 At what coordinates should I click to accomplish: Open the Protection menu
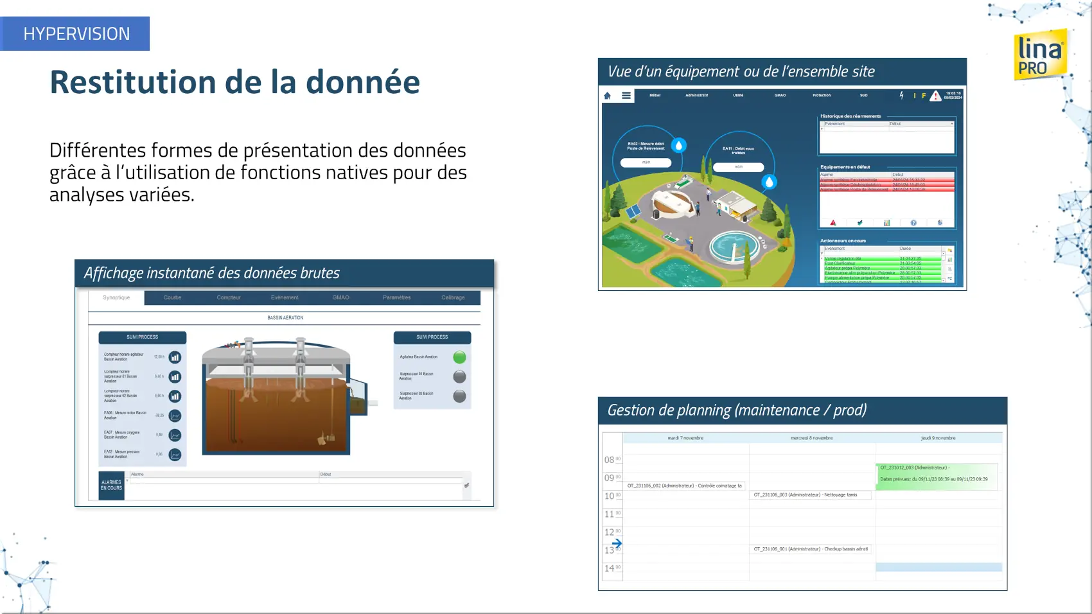point(822,95)
